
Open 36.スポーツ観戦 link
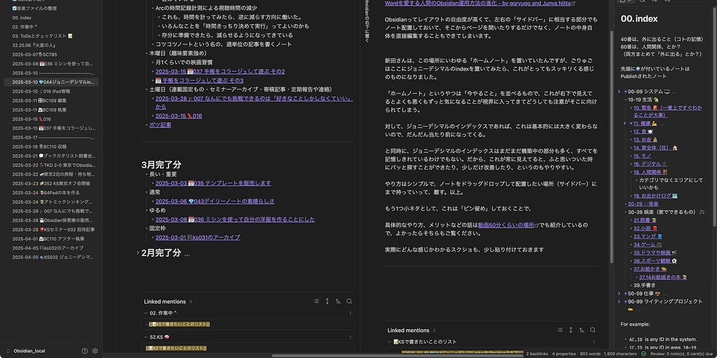coord(655,261)
